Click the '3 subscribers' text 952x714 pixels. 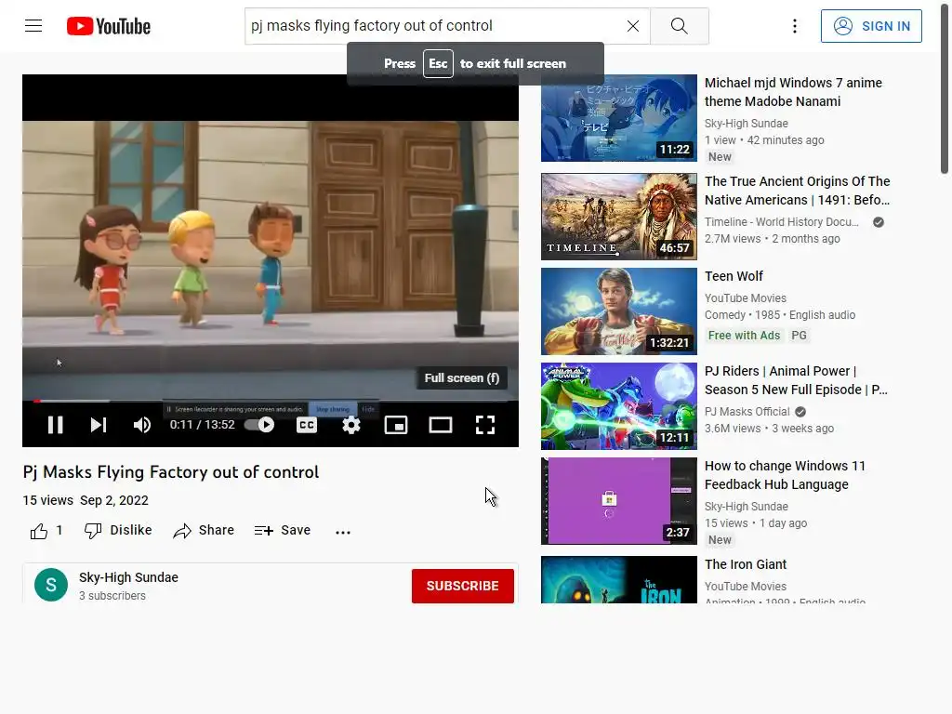click(112, 596)
